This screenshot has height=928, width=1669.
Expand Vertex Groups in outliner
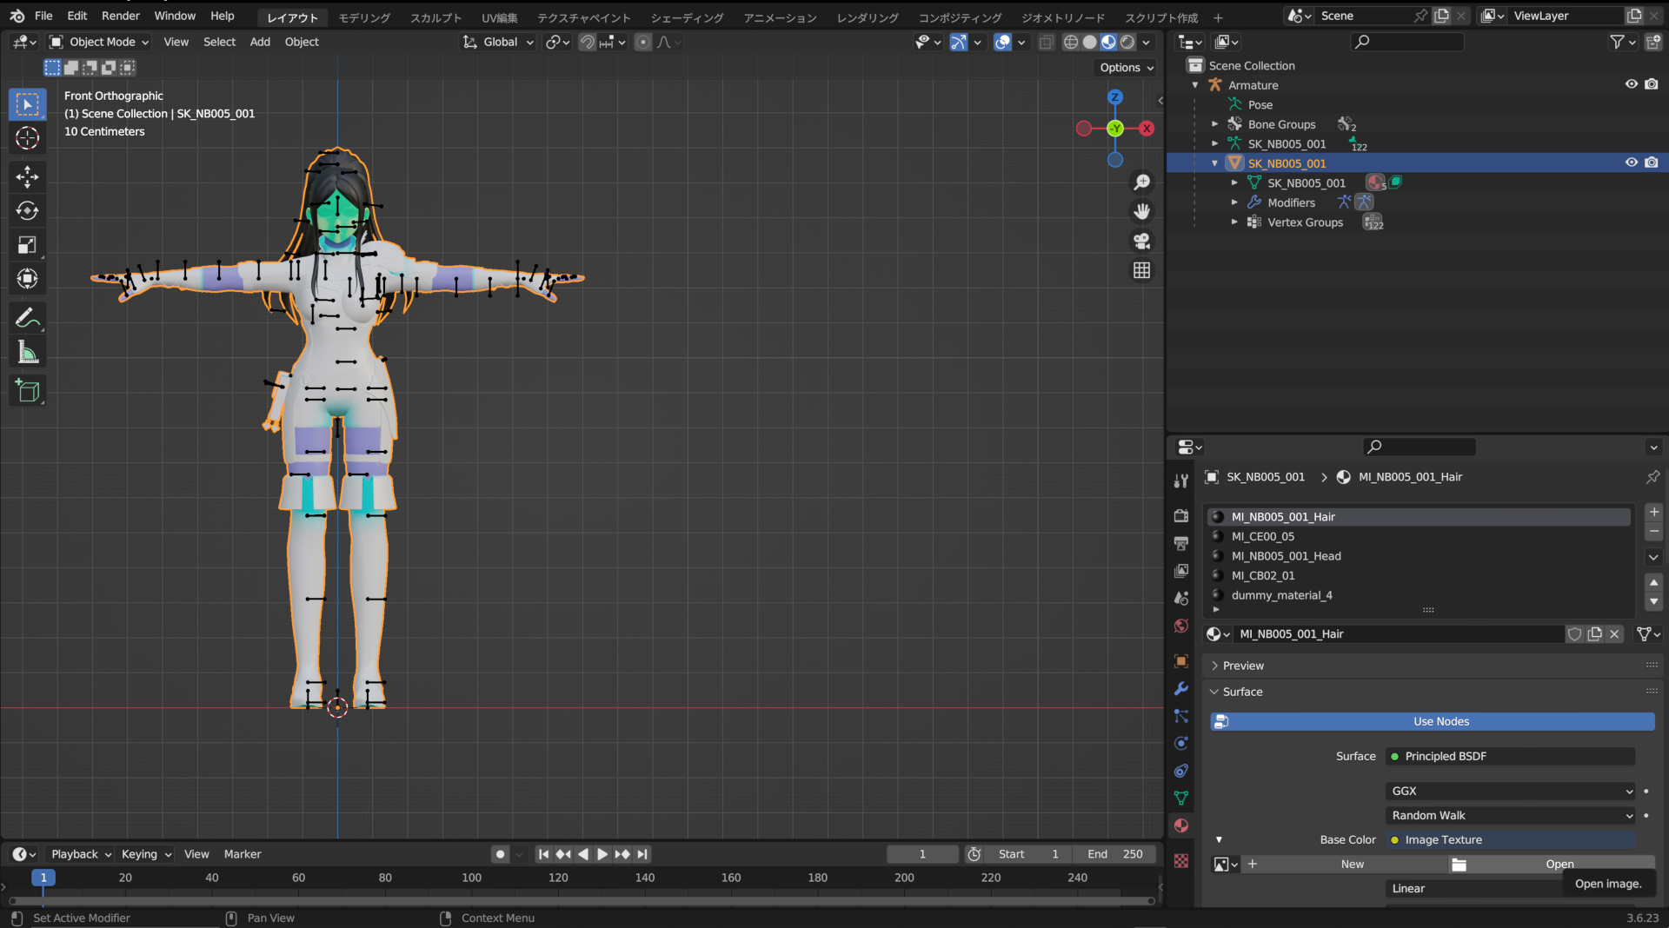click(1234, 222)
